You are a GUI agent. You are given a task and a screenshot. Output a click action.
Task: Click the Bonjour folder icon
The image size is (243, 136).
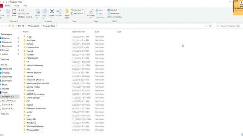[24, 44]
